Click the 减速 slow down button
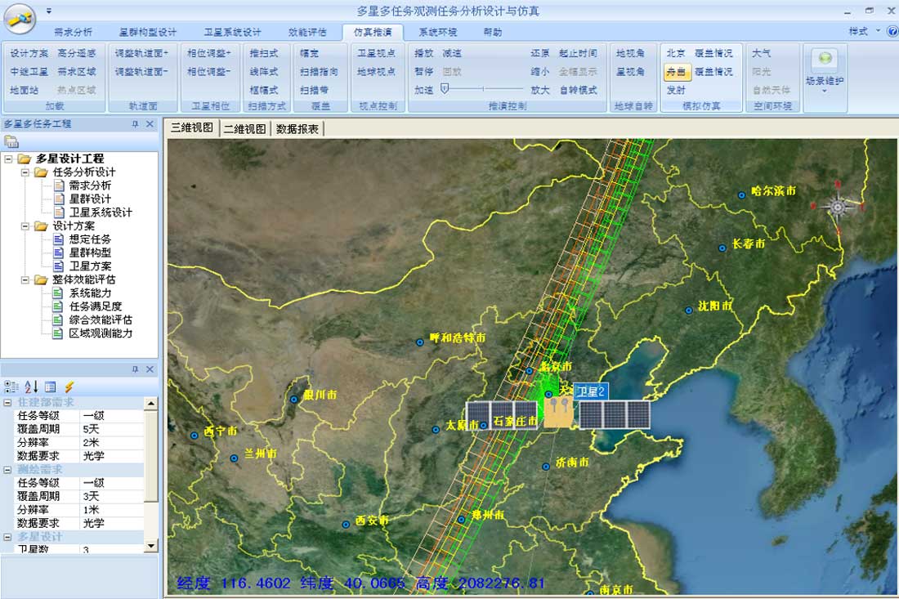Screen dimensions: 899x599 (x=452, y=53)
